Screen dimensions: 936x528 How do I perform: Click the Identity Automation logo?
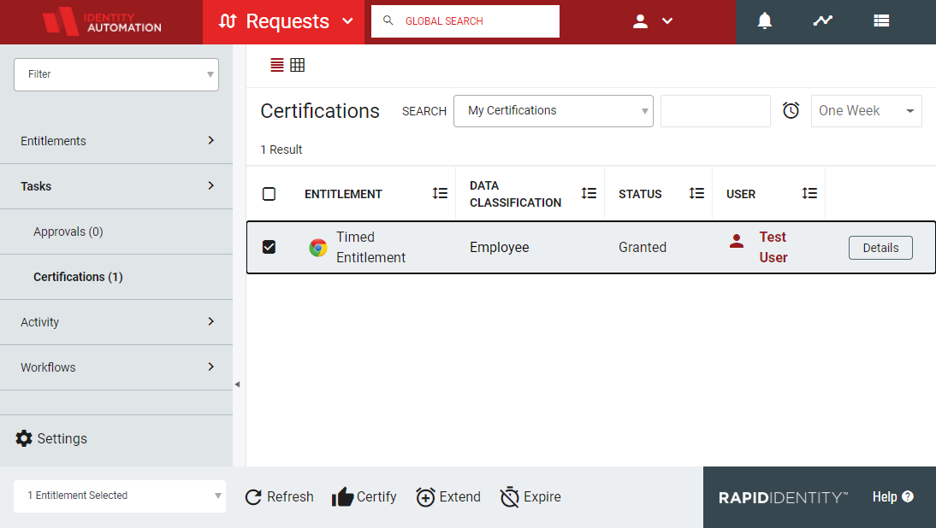(x=102, y=21)
